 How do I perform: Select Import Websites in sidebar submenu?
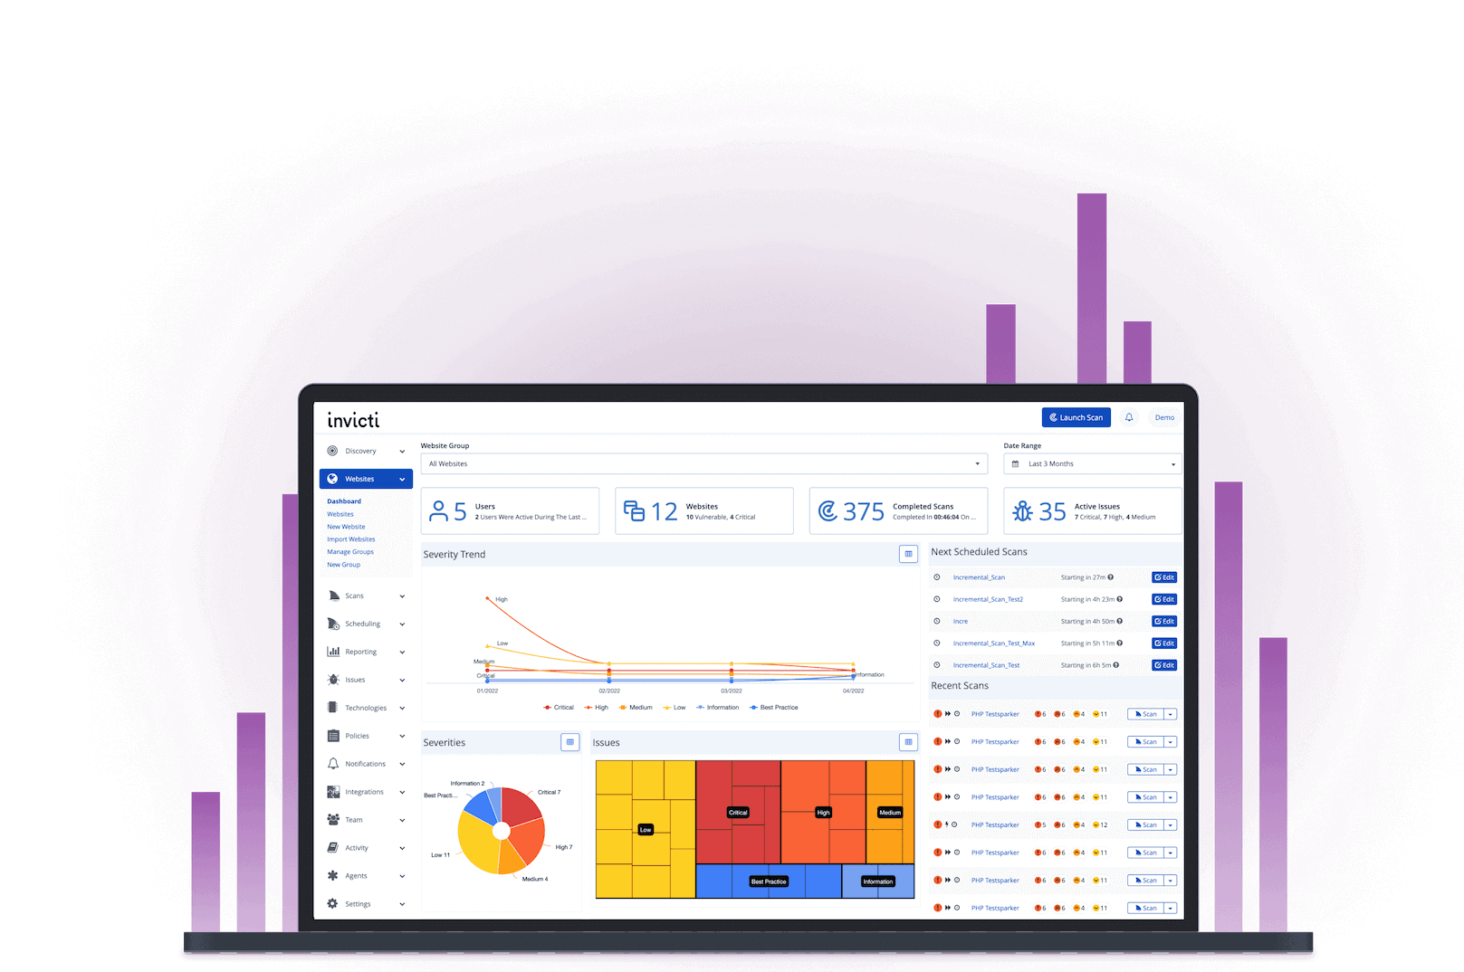[351, 539]
